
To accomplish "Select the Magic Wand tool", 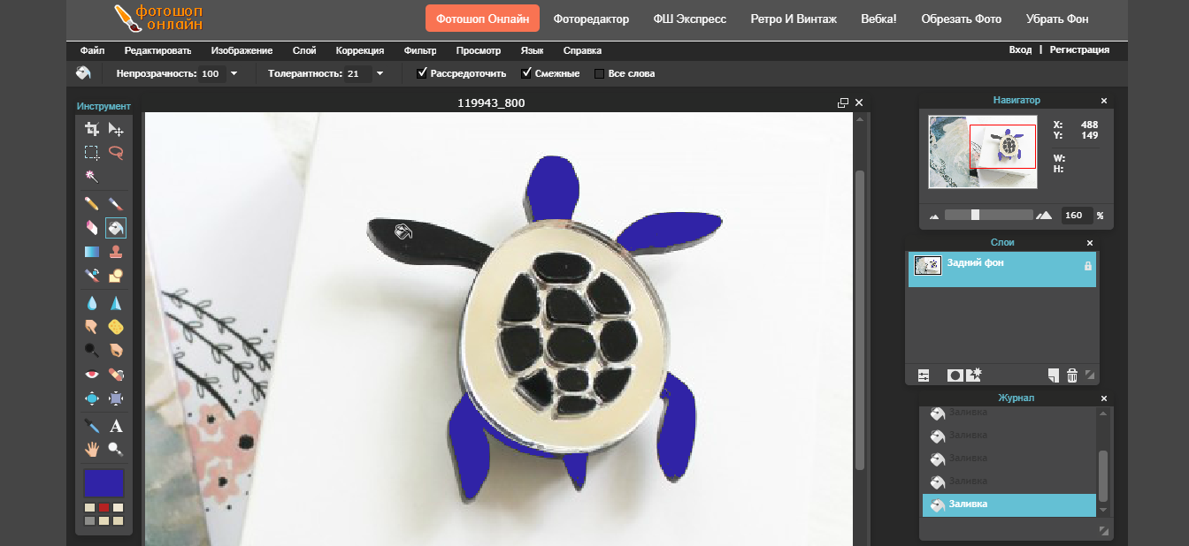I will (x=92, y=176).
